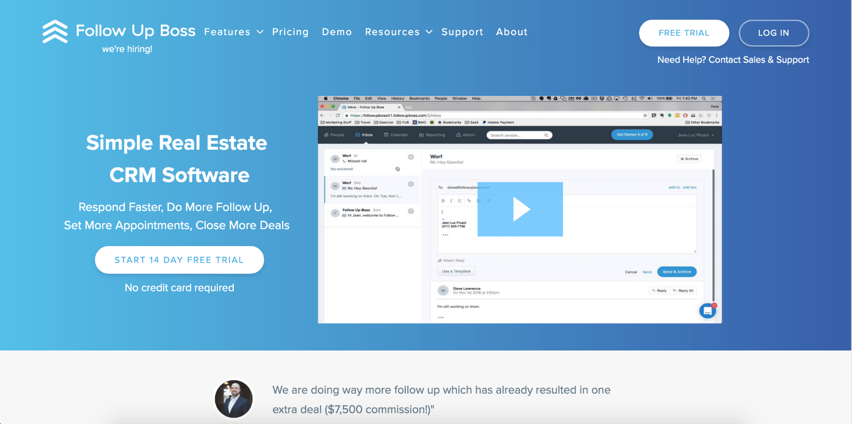
Task: Click the testimonial author's profile photo
Action: pyautogui.click(x=234, y=399)
